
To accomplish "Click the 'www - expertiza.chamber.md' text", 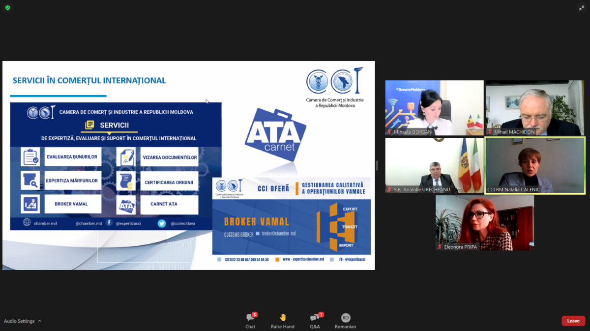I will click(x=303, y=259).
